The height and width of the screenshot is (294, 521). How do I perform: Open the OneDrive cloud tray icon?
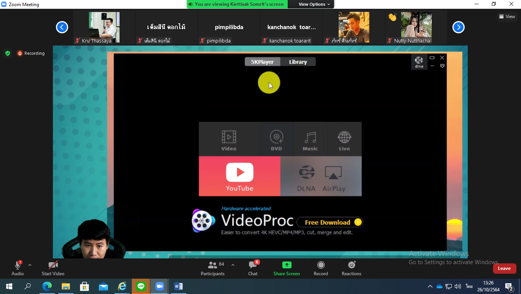439,286
